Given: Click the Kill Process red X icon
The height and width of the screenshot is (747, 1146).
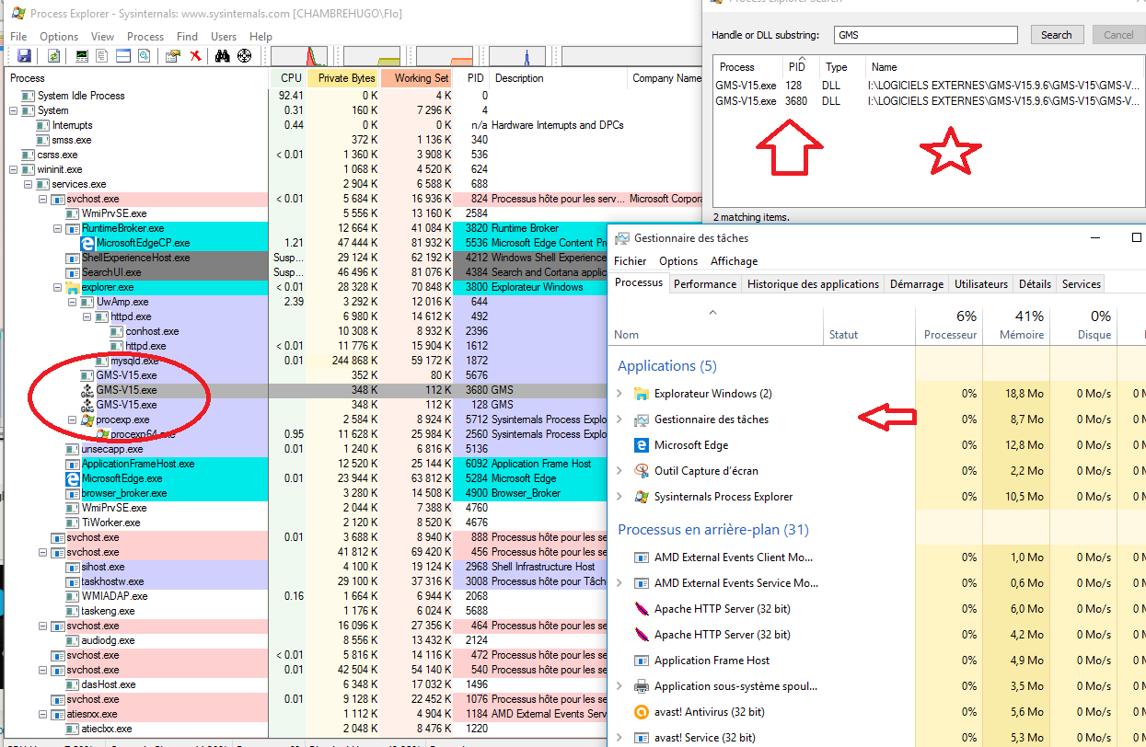Looking at the screenshot, I should click(195, 56).
